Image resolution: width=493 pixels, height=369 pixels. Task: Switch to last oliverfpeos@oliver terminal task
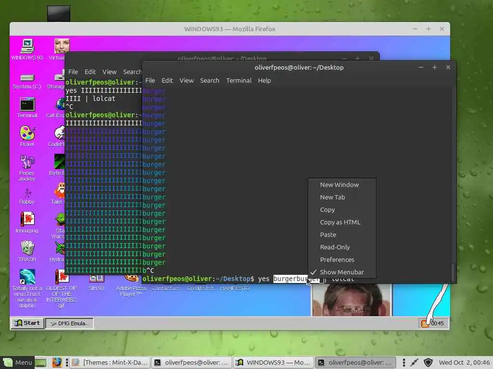pyautogui.click(x=355, y=362)
